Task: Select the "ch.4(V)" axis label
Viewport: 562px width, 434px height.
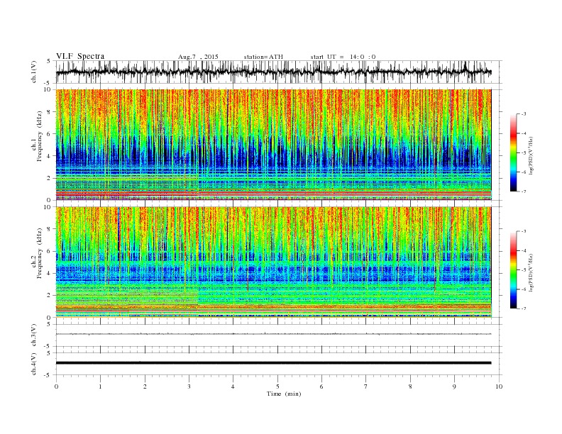Action: 34,364
